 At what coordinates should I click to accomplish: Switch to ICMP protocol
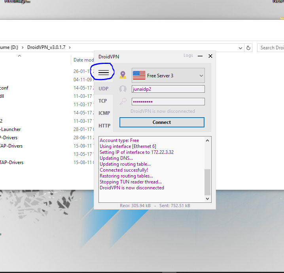[x=104, y=113]
